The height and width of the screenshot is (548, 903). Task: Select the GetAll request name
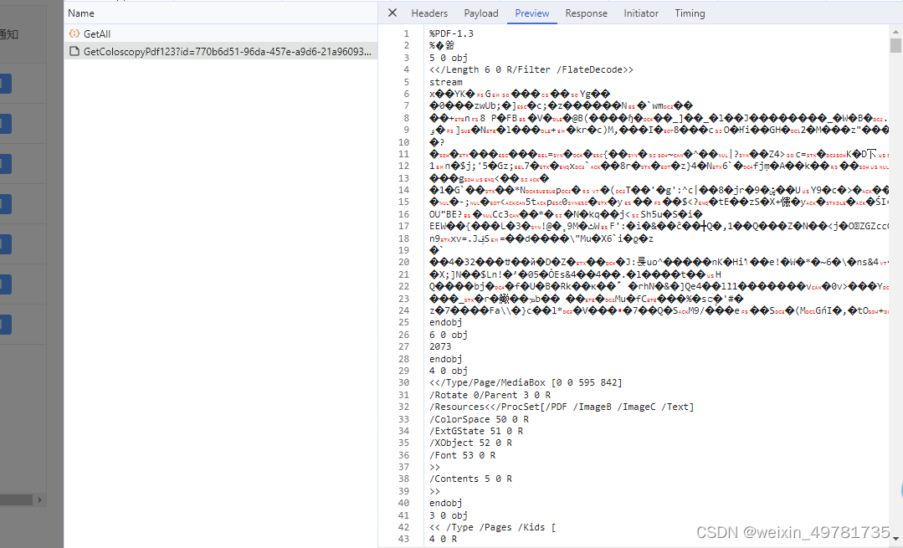(x=97, y=34)
